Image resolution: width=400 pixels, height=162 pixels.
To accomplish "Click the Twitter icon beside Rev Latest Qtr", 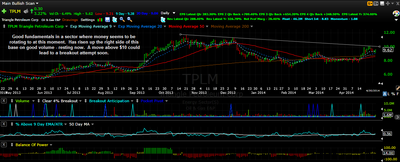I will 163,19.
